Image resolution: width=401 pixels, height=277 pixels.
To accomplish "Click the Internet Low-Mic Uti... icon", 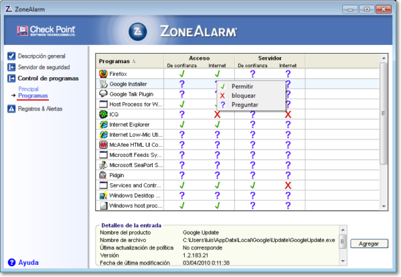I will [103, 135].
